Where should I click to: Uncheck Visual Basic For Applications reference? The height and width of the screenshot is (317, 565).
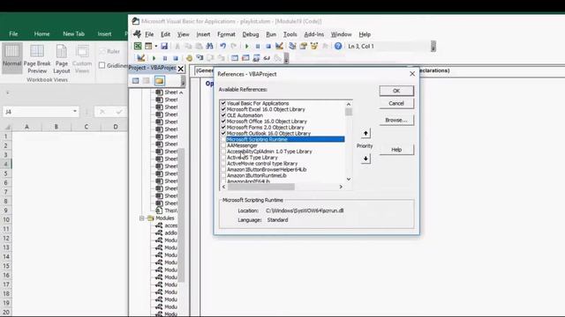(223, 103)
